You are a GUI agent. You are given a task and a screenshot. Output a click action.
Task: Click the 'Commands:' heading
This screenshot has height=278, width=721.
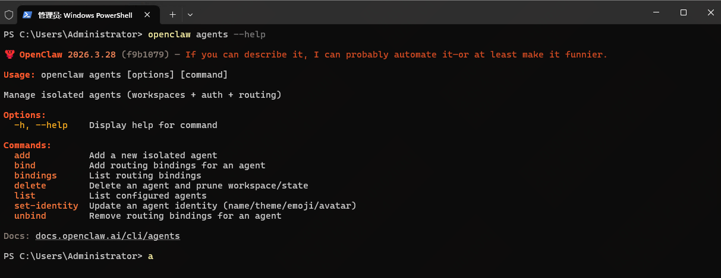(27, 145)
